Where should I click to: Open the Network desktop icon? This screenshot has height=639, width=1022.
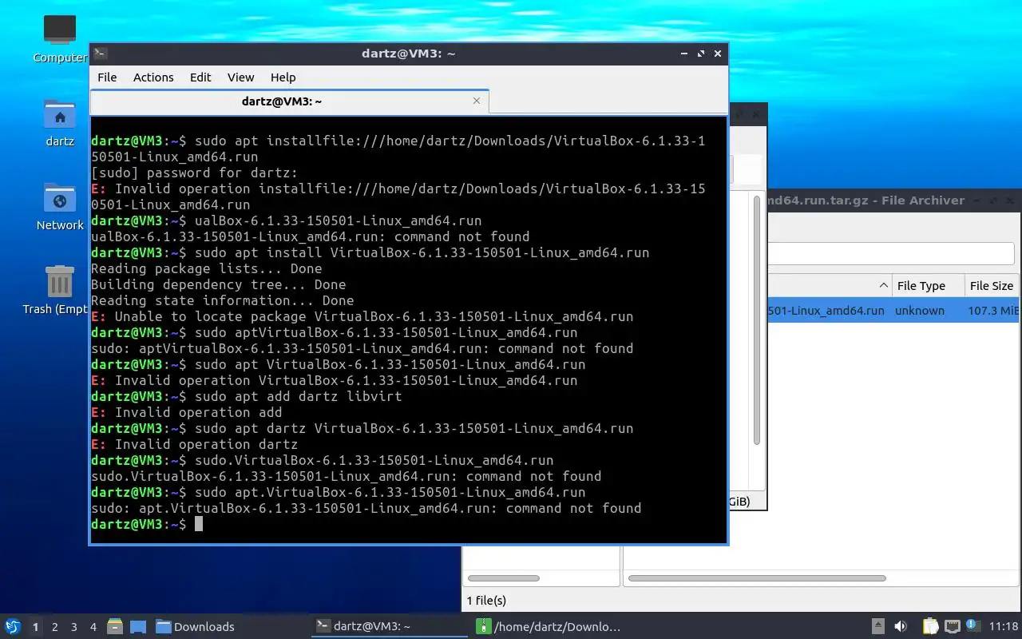point(60,206)
